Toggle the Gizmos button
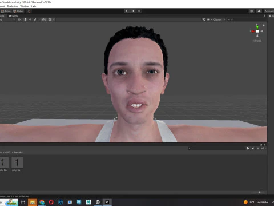The width and height of the screenshot is (274, 206). pyautogui.click(x=217, y=19)
